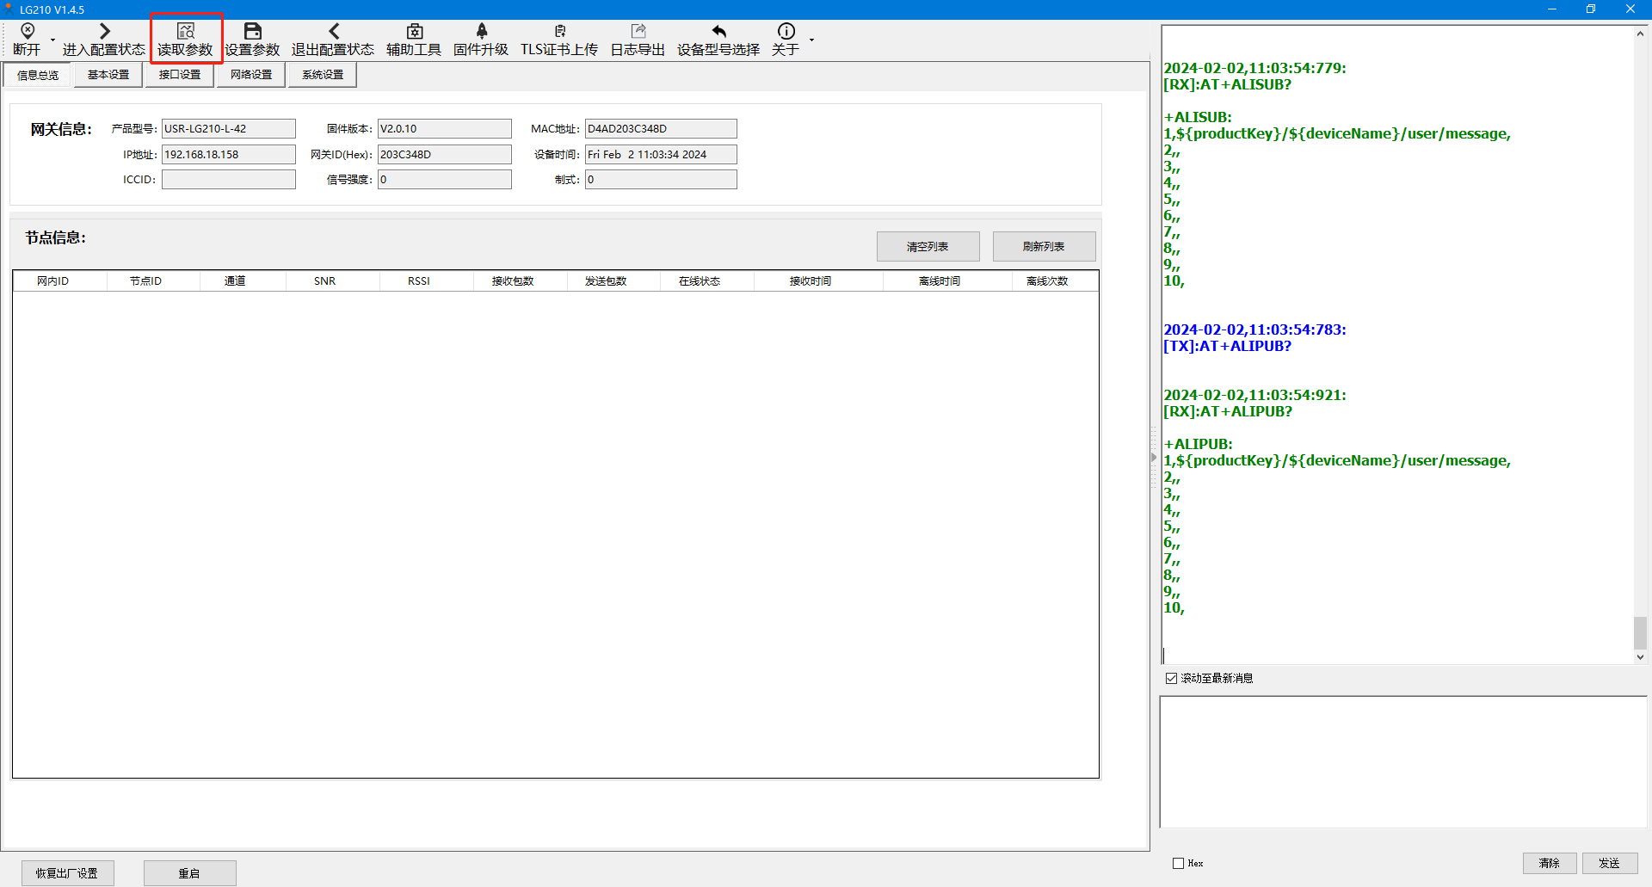
Task: Click the LG210 V1.4.5 app icon
Action: click(x=9, y=9)
